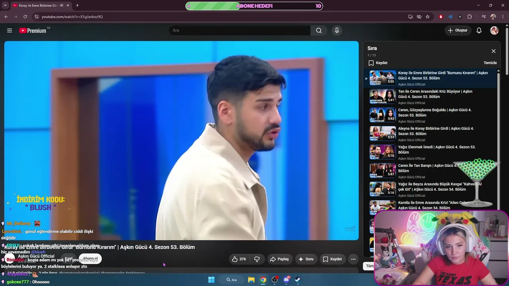Save the queue with Kaydet in Sıra panel
The image size is (509, 286).
tap(378, 63)
